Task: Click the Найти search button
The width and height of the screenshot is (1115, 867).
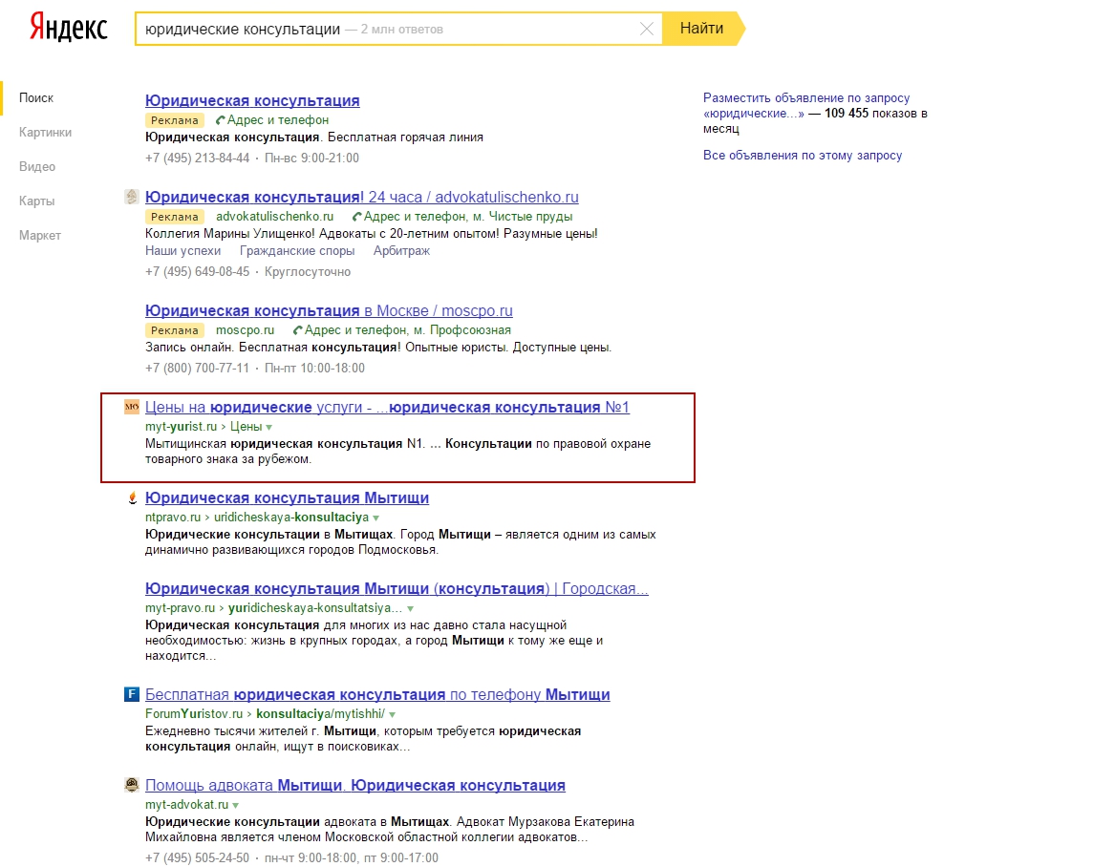Action: tap(702, 29)
